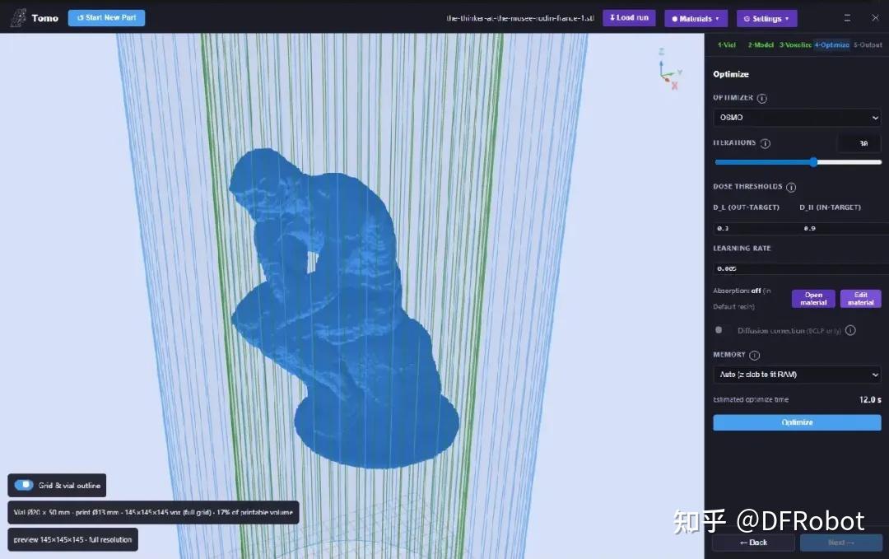Open the OSMO optimizer dropdown
889x559 pixels.
point(797,118)
